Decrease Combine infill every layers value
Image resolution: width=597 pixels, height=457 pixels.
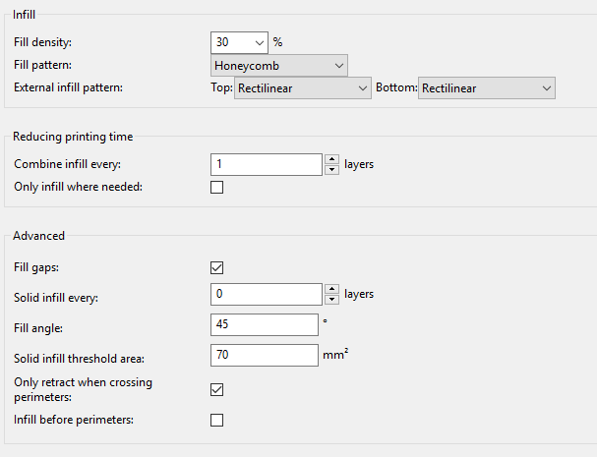(x=332, y=170)
